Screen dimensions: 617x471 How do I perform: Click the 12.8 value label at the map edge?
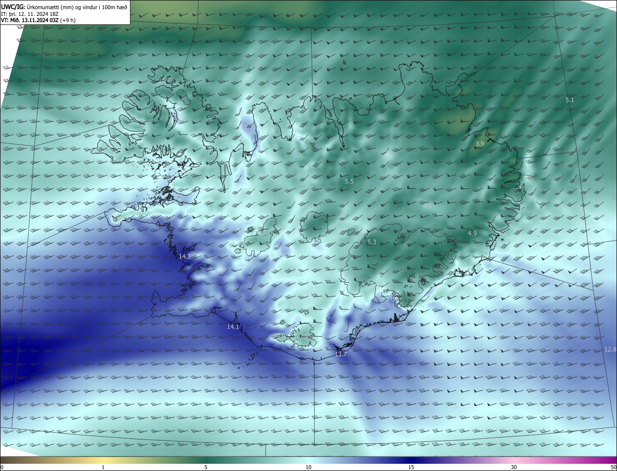click(610, 350)
